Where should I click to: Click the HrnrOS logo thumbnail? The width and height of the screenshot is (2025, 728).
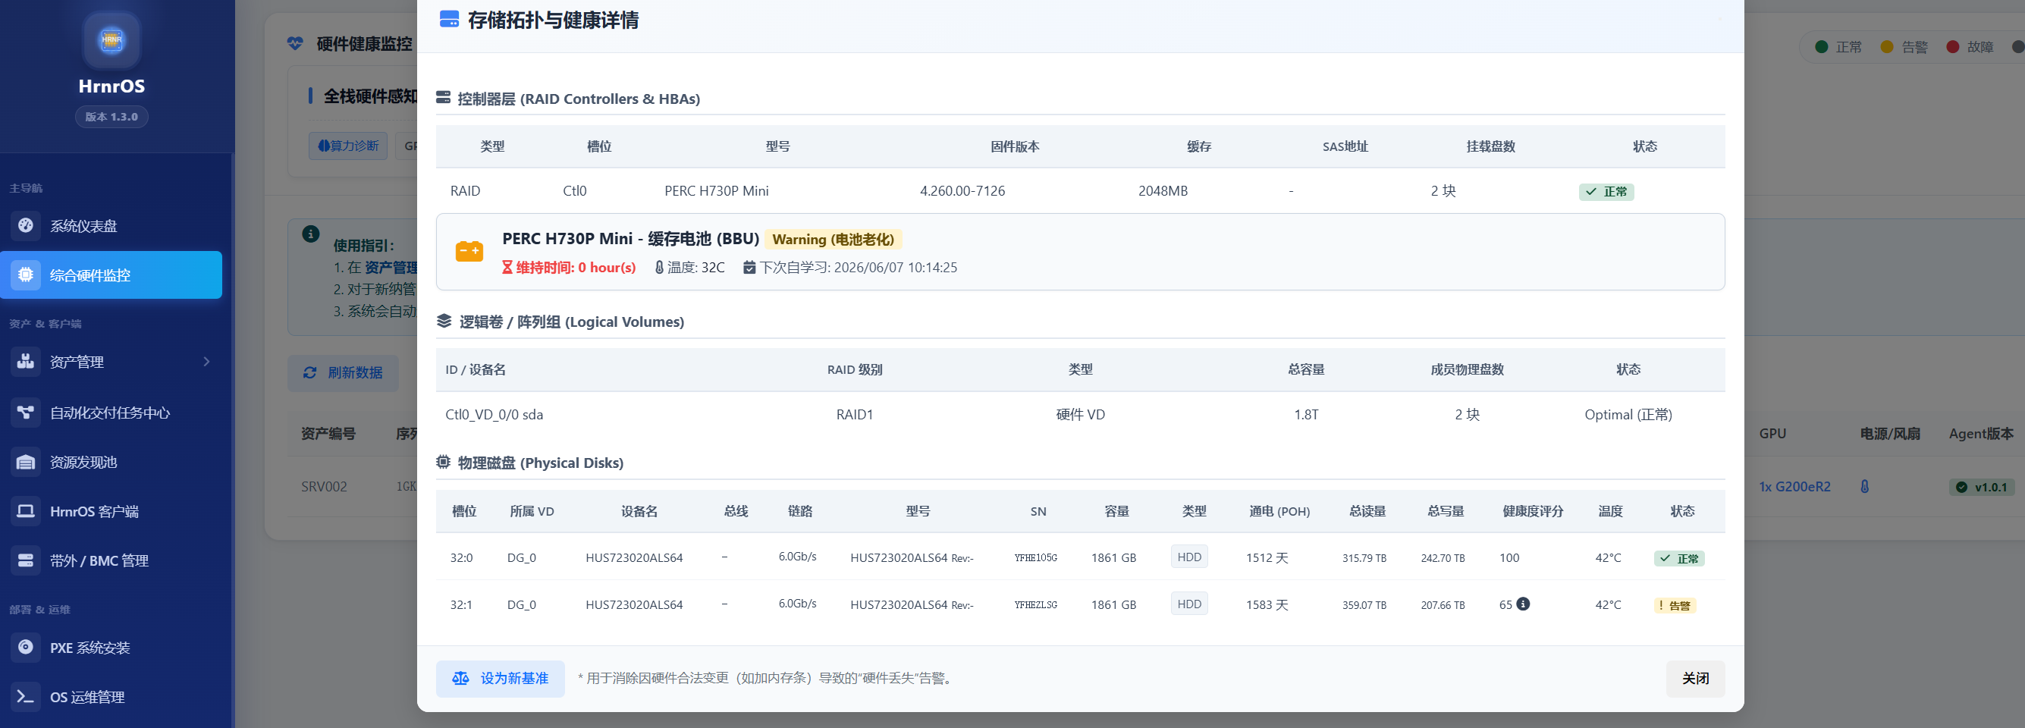coord(111,40)
